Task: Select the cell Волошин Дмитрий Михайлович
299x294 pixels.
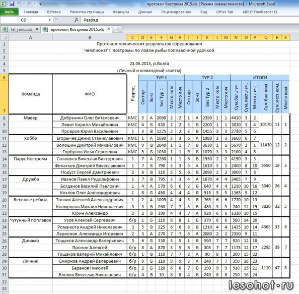Action: 90,145
